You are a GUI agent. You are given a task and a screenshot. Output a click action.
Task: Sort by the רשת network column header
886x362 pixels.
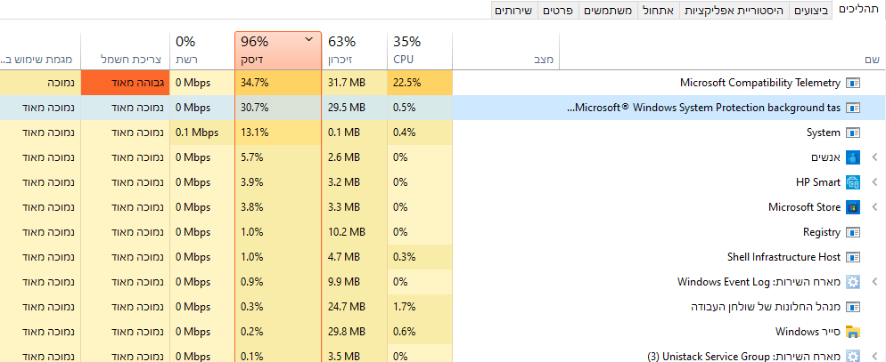pyautogui.click(x=201, y=51)
